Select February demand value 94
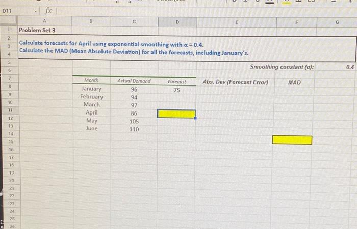 coord(134,98)
